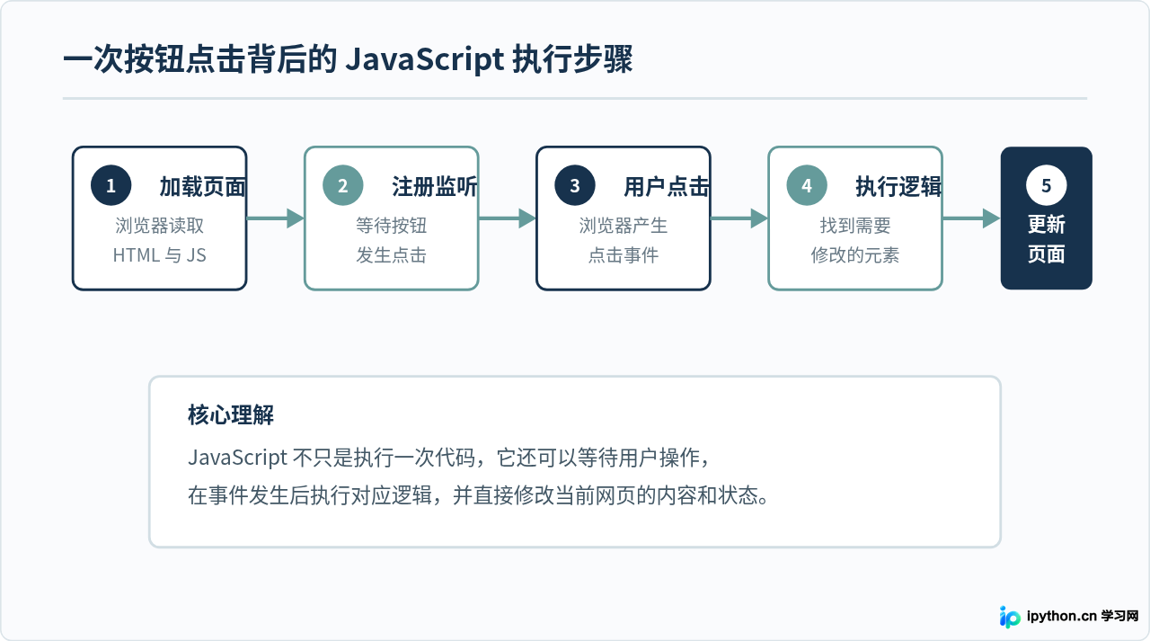1150x641 pixels.
Task: Select the step heading "注册监听"
Action: 434,187
